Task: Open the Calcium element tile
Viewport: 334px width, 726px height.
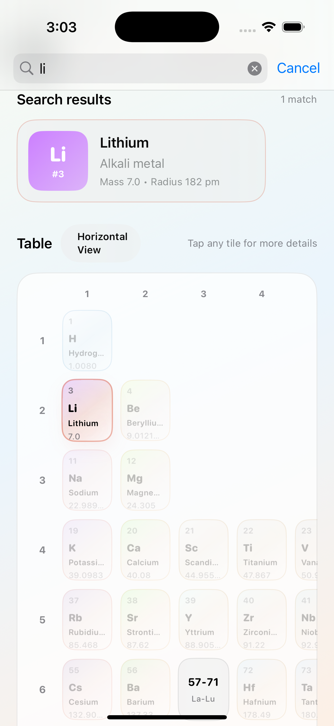Action: pos(145,550)
